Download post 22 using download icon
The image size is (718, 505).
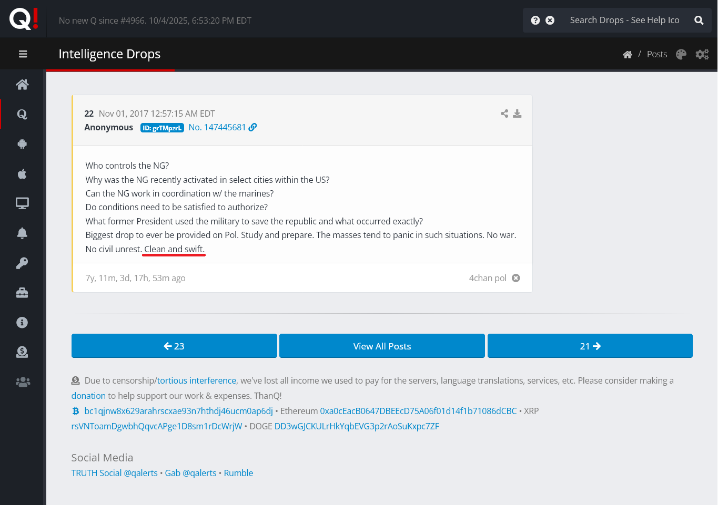pyautogui.click(x=518, y=114)
